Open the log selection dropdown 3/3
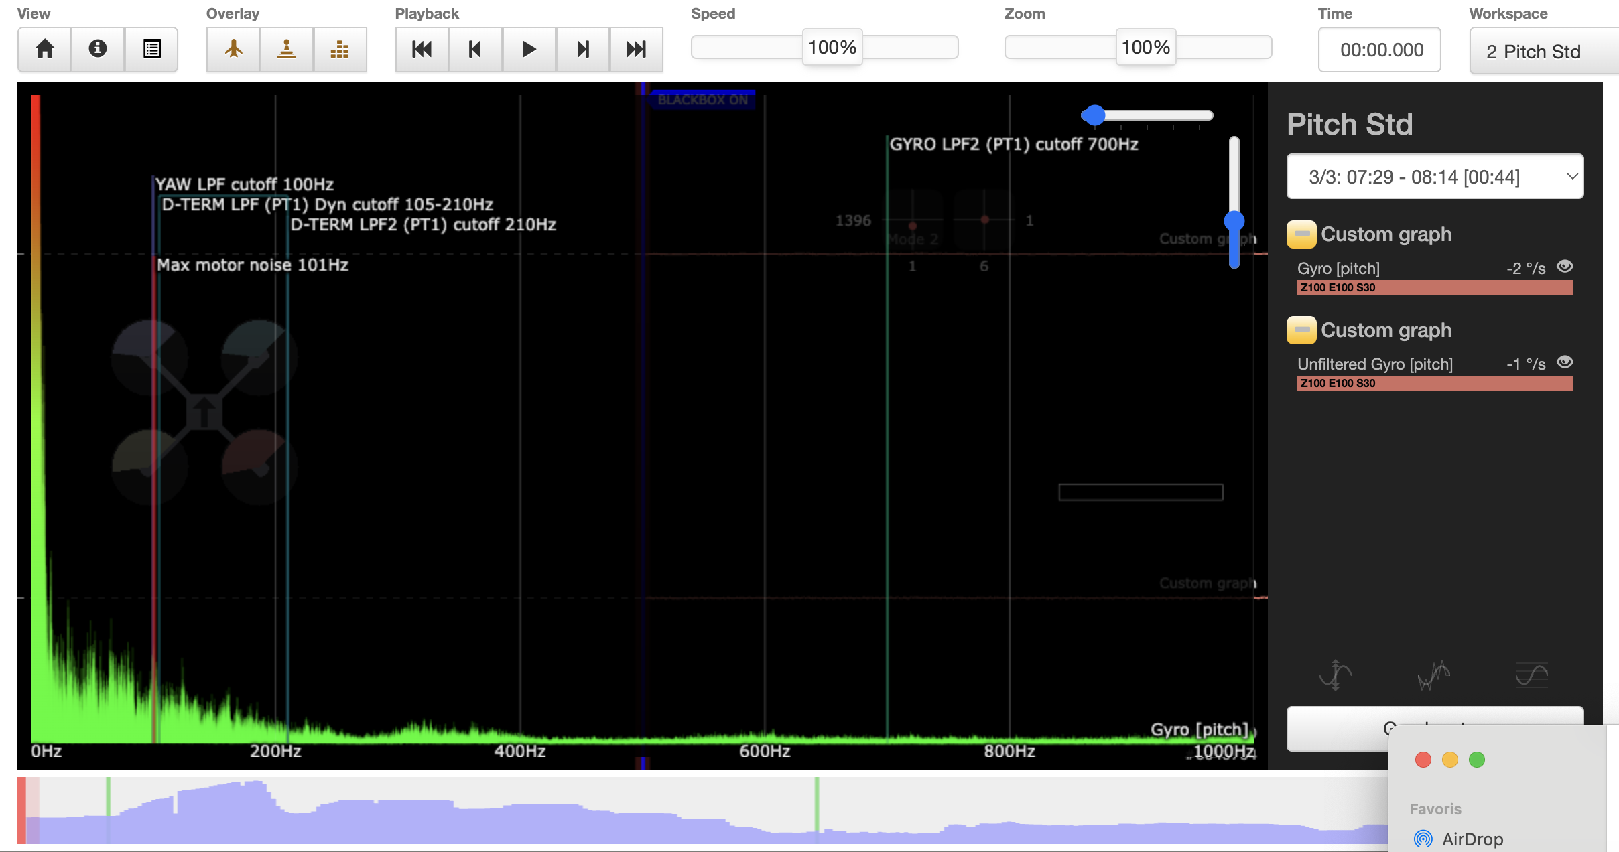This screenshot has width=1619, height=852. [1435, 177]
